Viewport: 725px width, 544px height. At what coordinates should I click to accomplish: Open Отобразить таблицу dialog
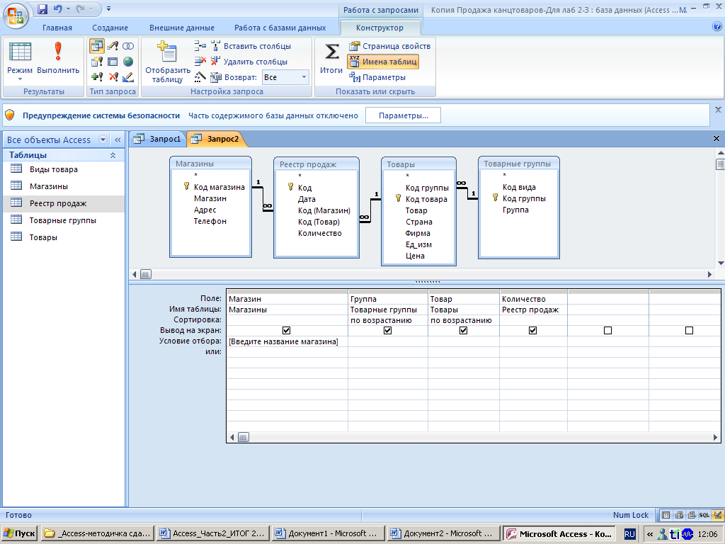coord(167,62)
